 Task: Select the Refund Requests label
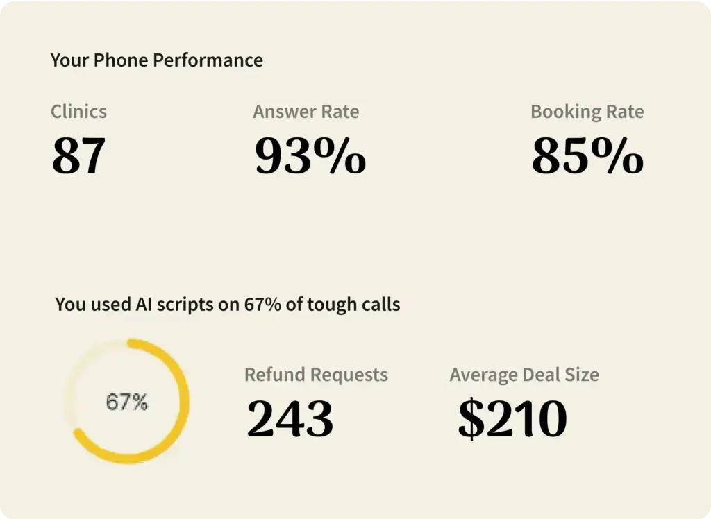point(316,375)
